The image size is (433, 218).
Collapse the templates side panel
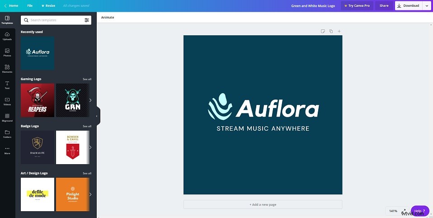pyautogui.click(x=97, y=116)
